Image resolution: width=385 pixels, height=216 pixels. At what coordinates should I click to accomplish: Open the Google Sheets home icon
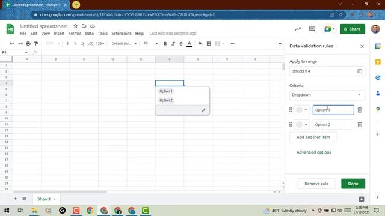(x=10, y=29)
